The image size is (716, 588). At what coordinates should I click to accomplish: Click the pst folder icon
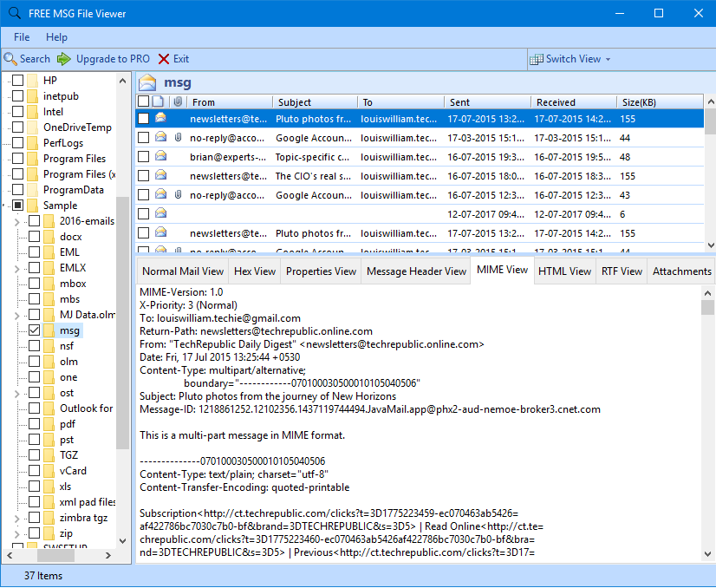[x=49, y=440]
